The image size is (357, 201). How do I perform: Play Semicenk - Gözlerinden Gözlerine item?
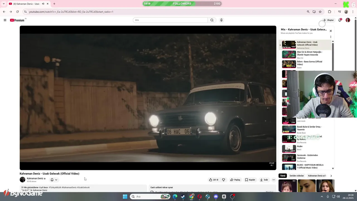(305, 158)
